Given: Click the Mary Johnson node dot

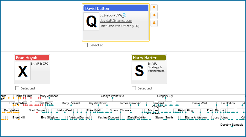Looking at the screenshot, I should click(49, 98).
